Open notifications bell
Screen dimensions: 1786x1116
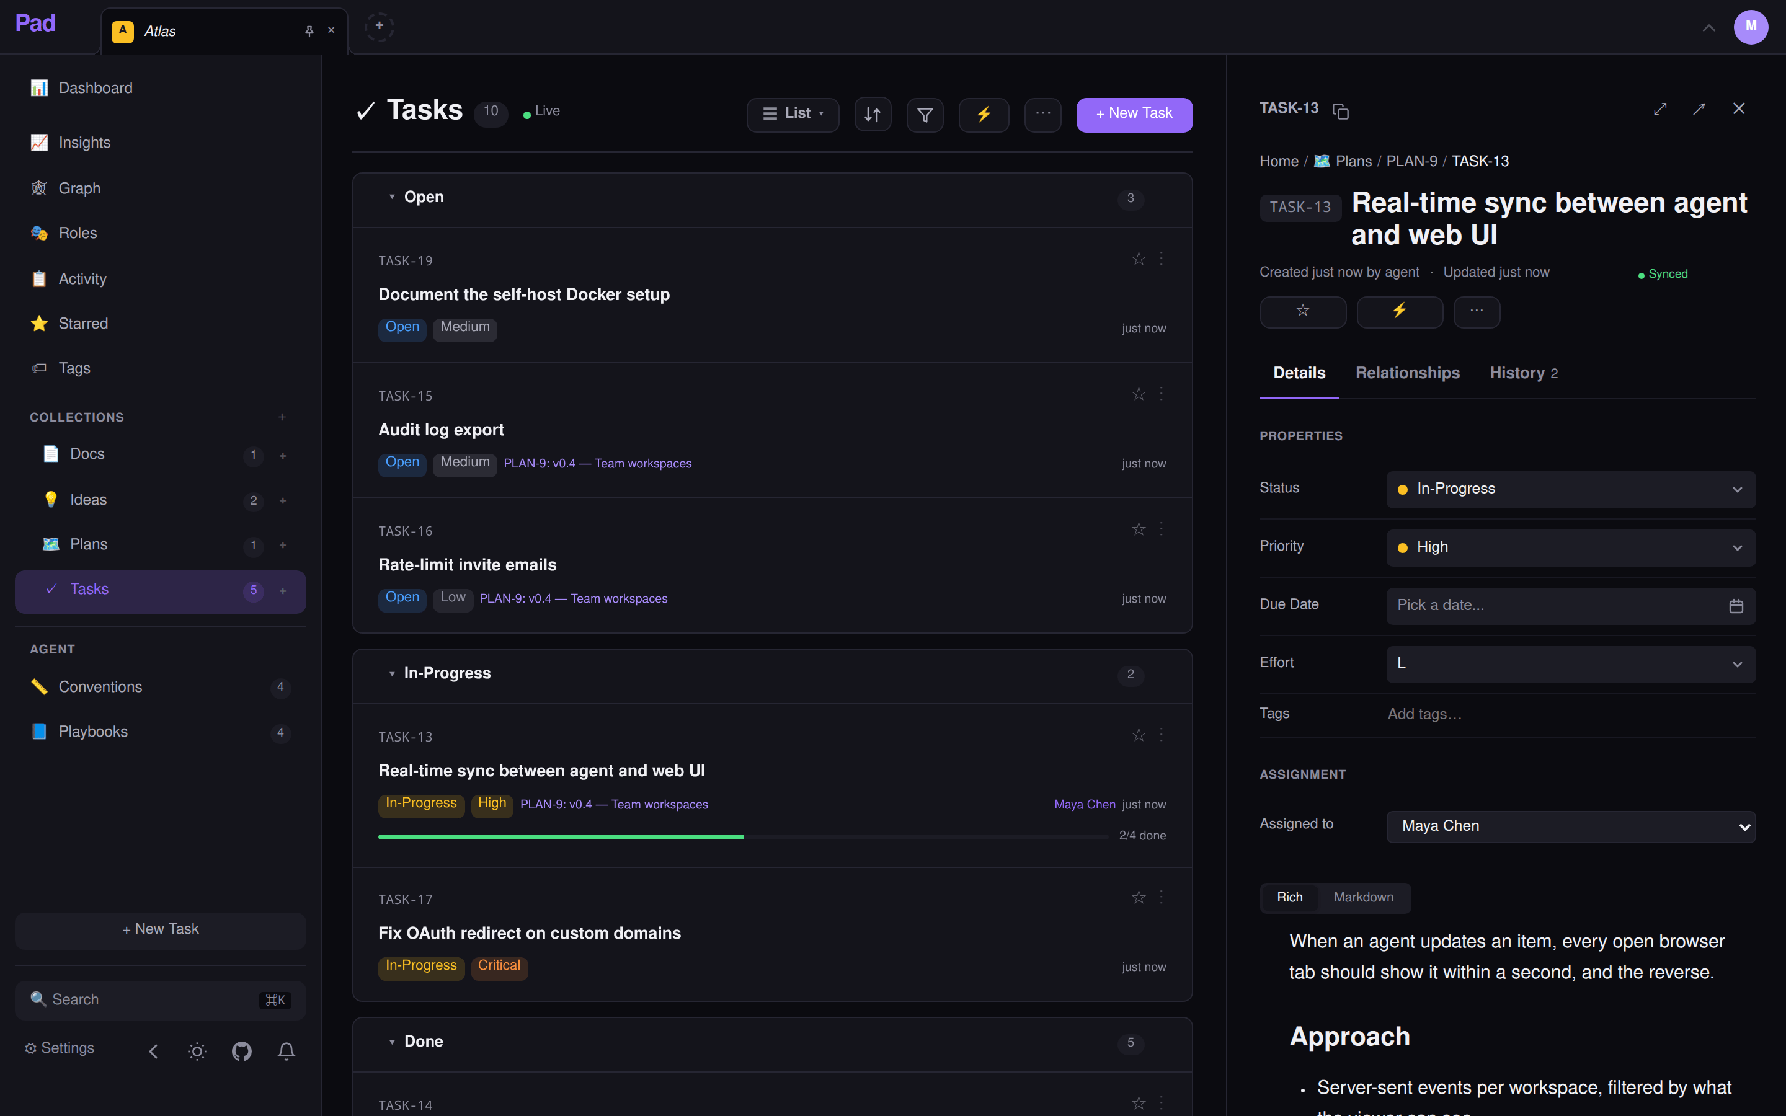(x=287, y=1051)
